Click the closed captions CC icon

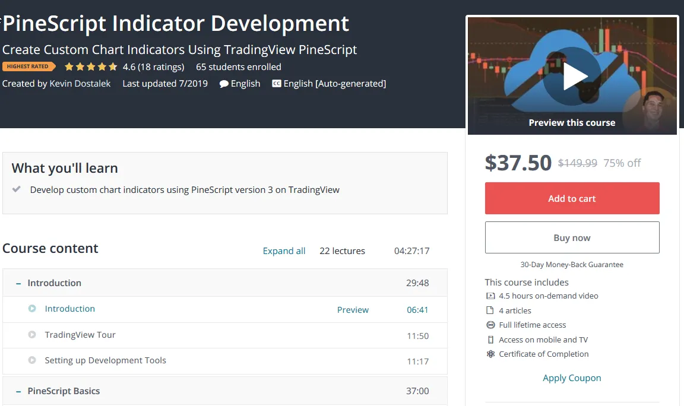click(276, 84)
